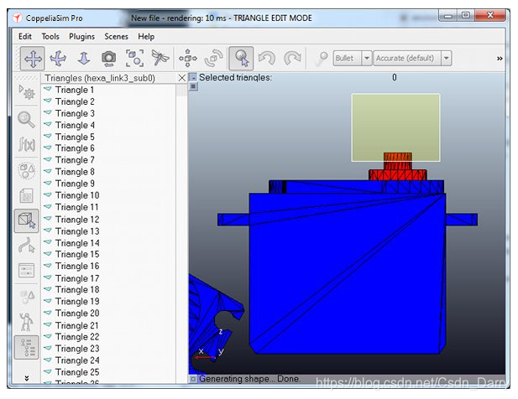Click the square toggle below info minus
The image size is (518, 399).
(193, 86)
